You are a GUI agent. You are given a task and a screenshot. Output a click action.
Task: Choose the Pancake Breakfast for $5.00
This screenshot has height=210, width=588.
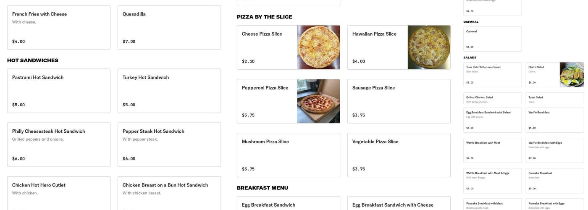tap(554, 181)
